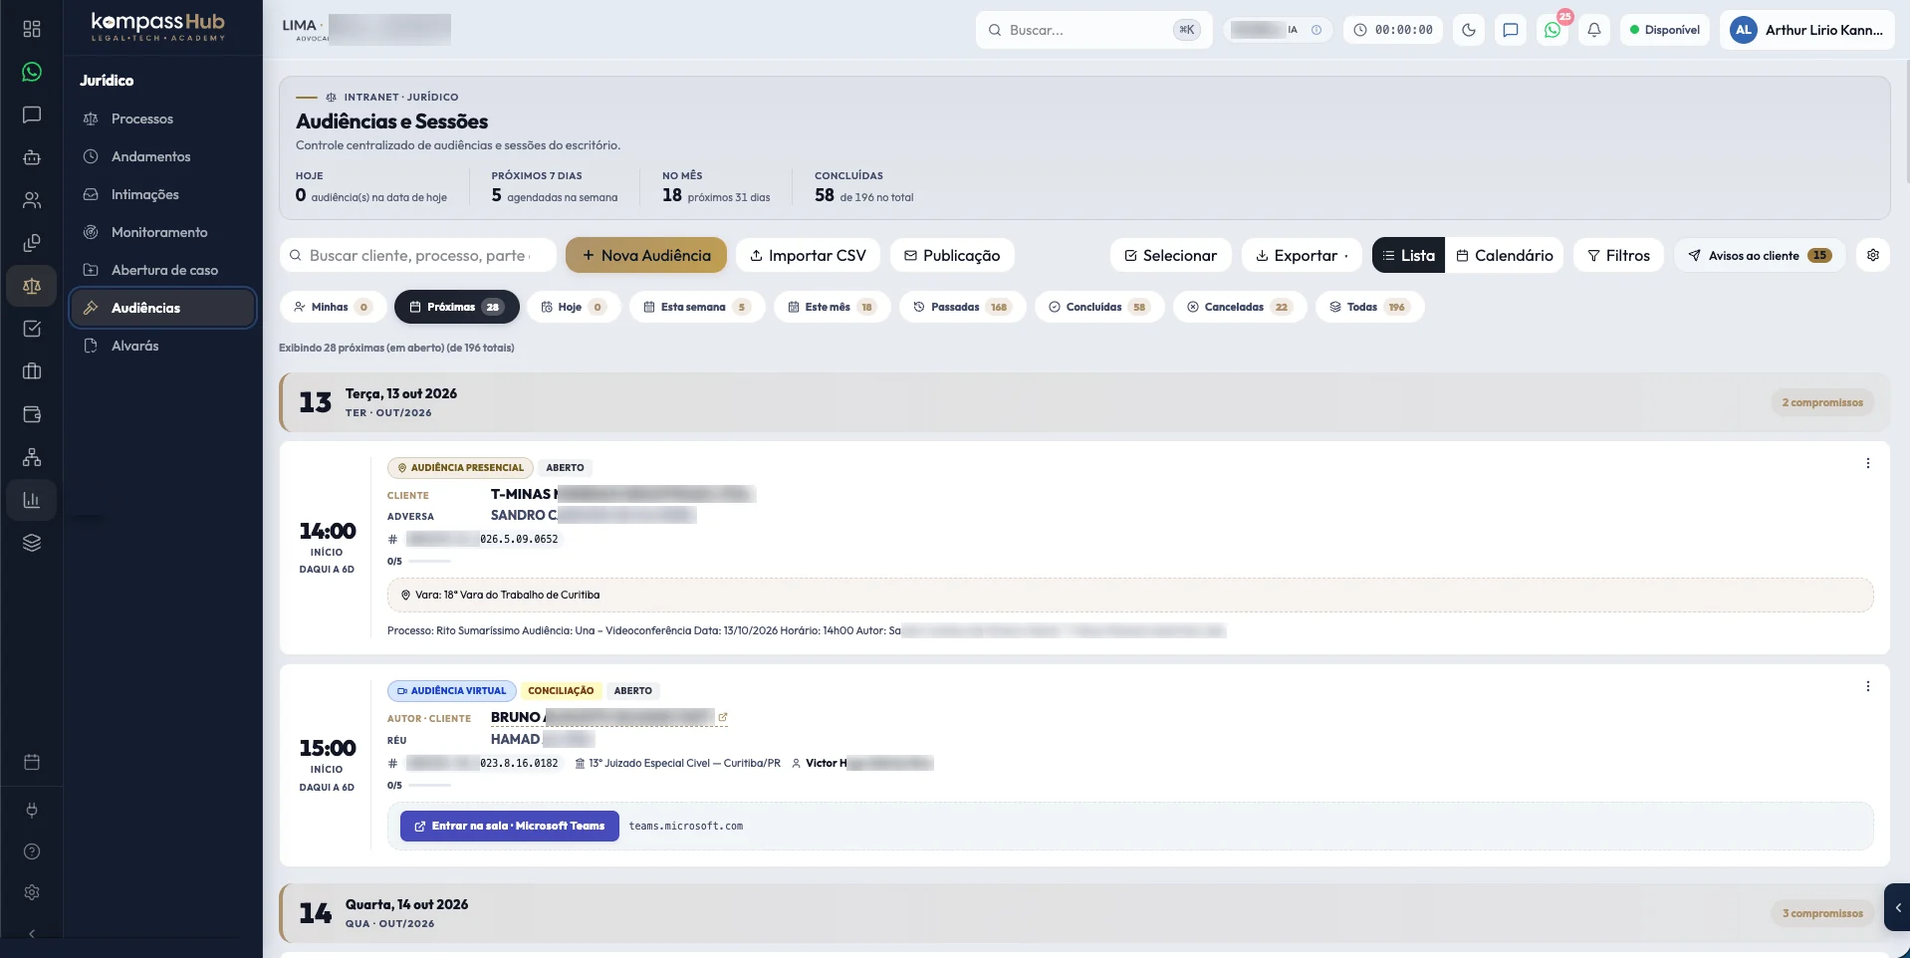Screen dimensions: 1910x958
Task: Click the reports chart icon in sidebar
Action: [32, 500]
